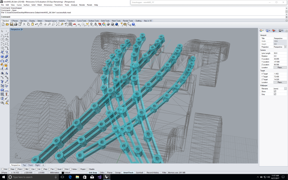The height and width of the screenshot is (180, 288).
Task: Open Help via the question mark icon
Action: pyautogui.click(x=134, y=24)
